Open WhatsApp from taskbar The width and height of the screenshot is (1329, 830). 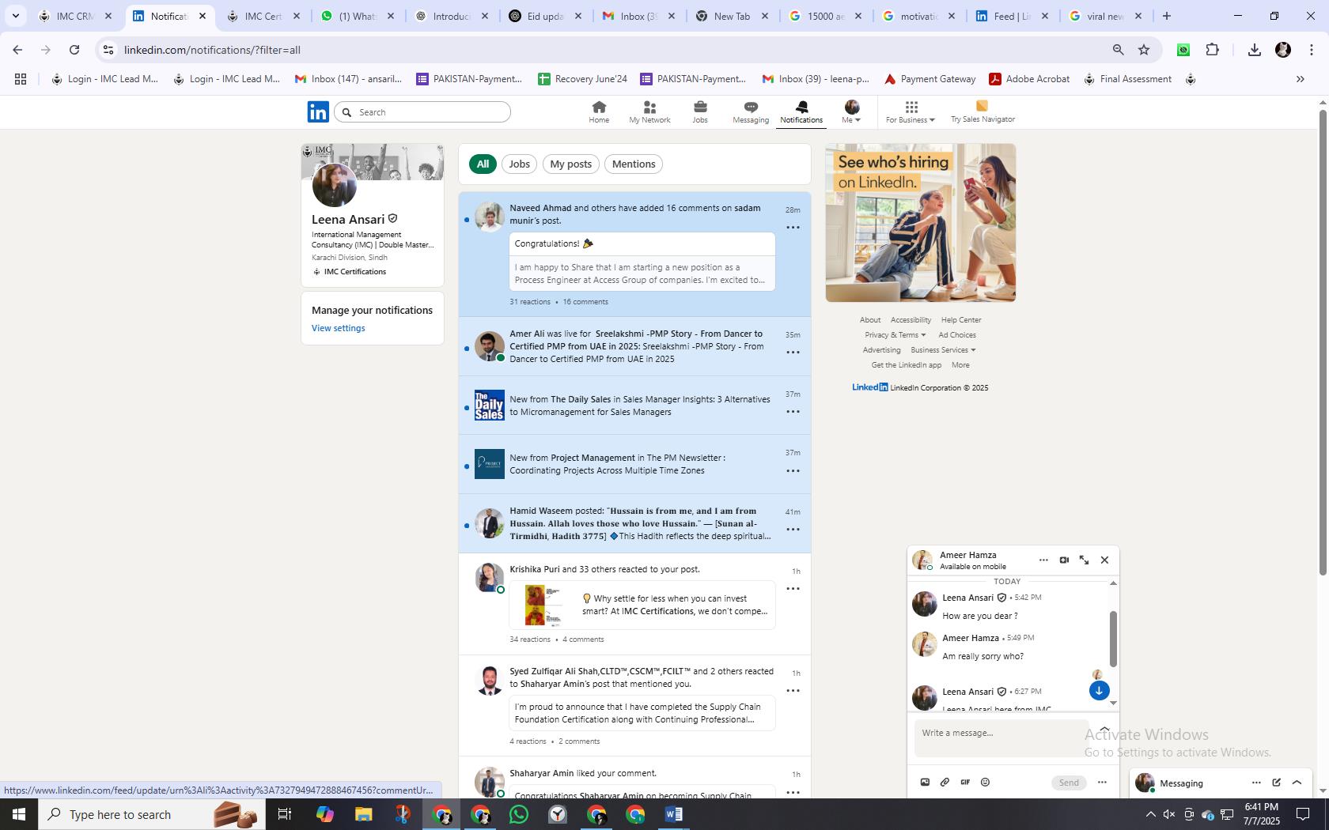(x=519, y=814)
